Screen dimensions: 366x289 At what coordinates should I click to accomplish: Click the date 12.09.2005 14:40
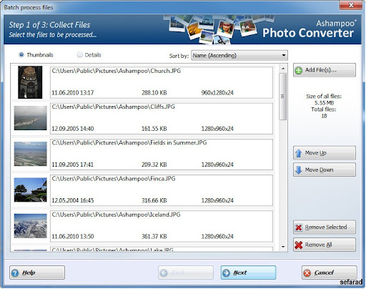[73, 129]
